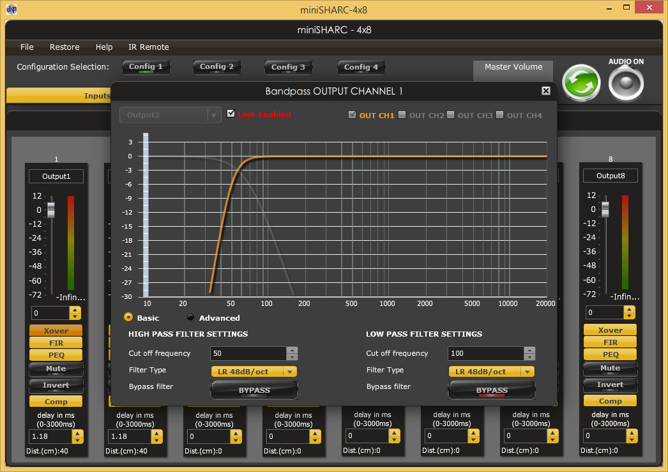Click the high pass cut off frequency field
668x472 pixels.
248,353
